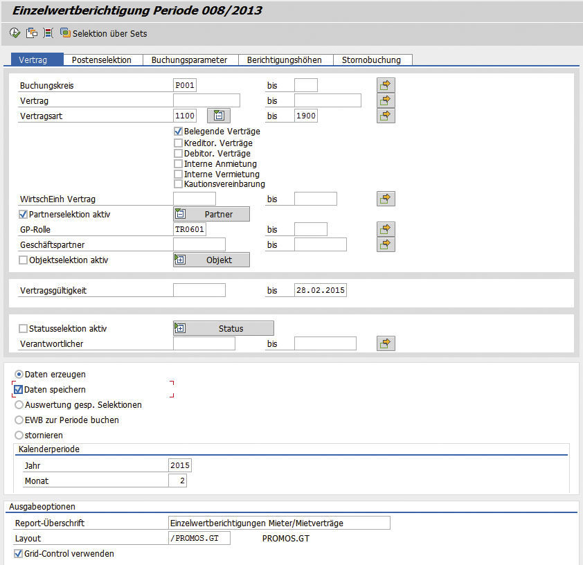
Task: Switch to the Postenselektion tab
Action: [102, 60]
